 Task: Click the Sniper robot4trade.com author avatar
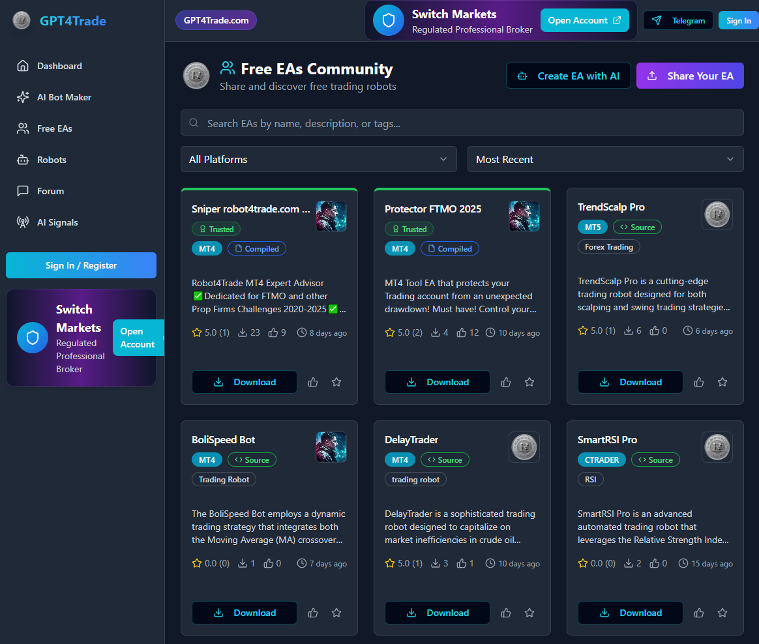(331, 216)
